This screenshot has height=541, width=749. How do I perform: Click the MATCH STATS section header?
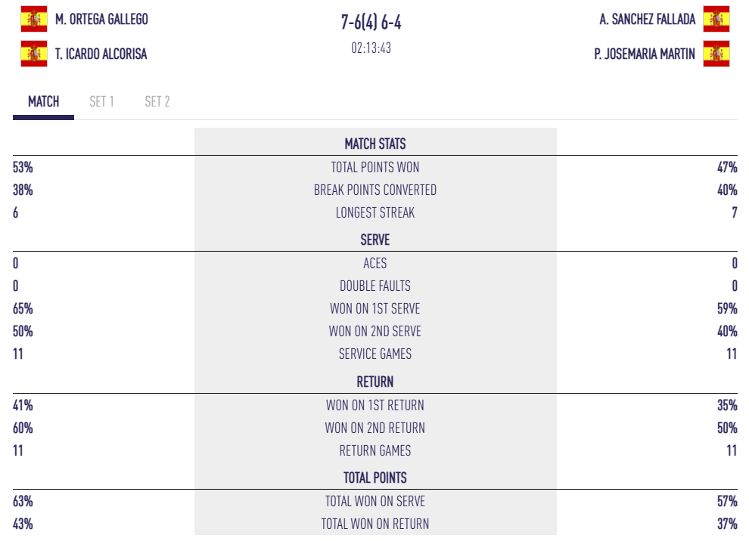tap(375, 144)
